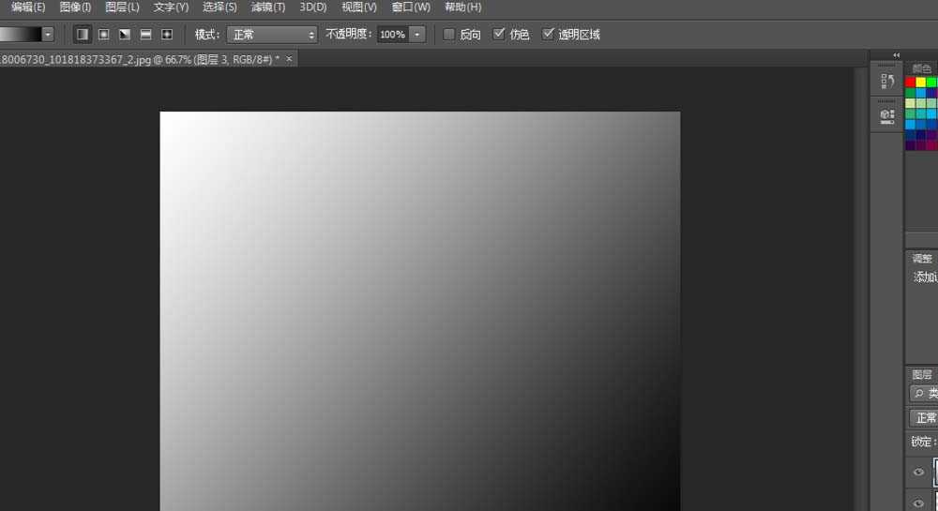938x511 pixels.
Task: Uncheck the 仿色 (Dither) checkbox
Action: tap(499, 35)
